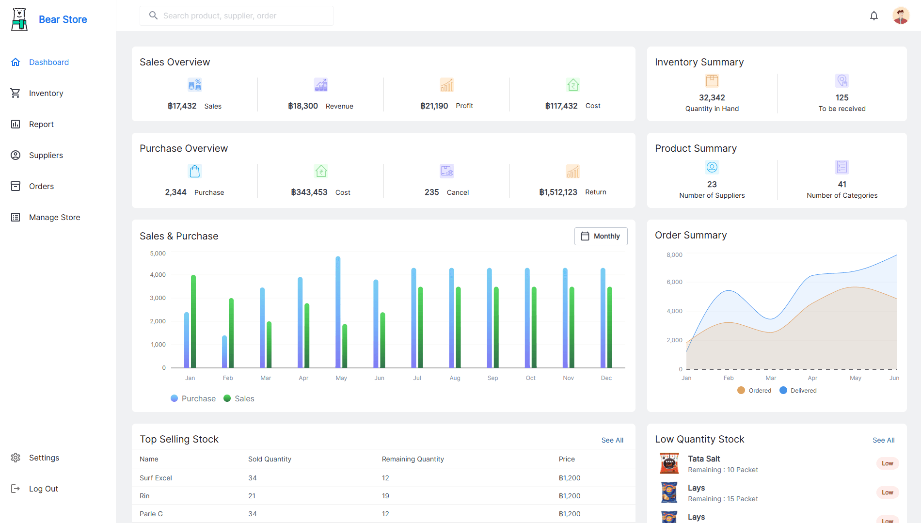Image resolution: width=921 pixels, height=523 pixels.
Task: Click the Low badge for Lays 15 Packet
Action: tap(888, 492)
